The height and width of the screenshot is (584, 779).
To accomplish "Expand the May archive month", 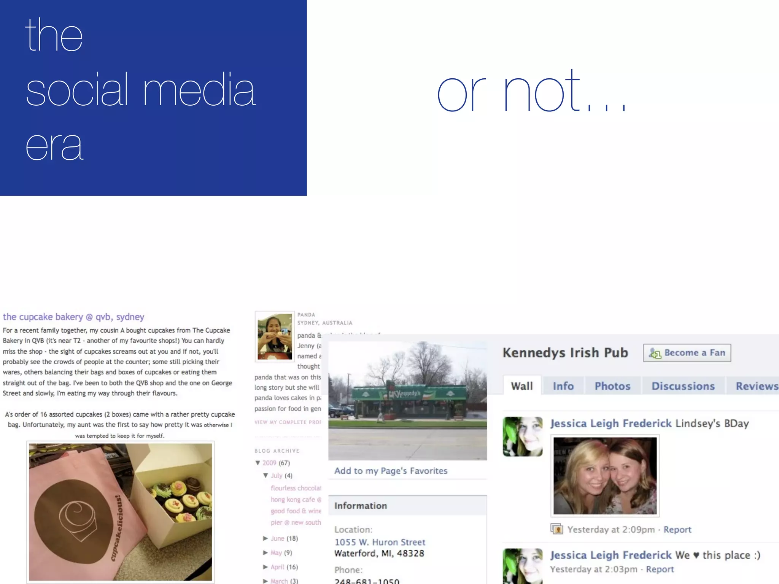I will click(x=265, y=552).
